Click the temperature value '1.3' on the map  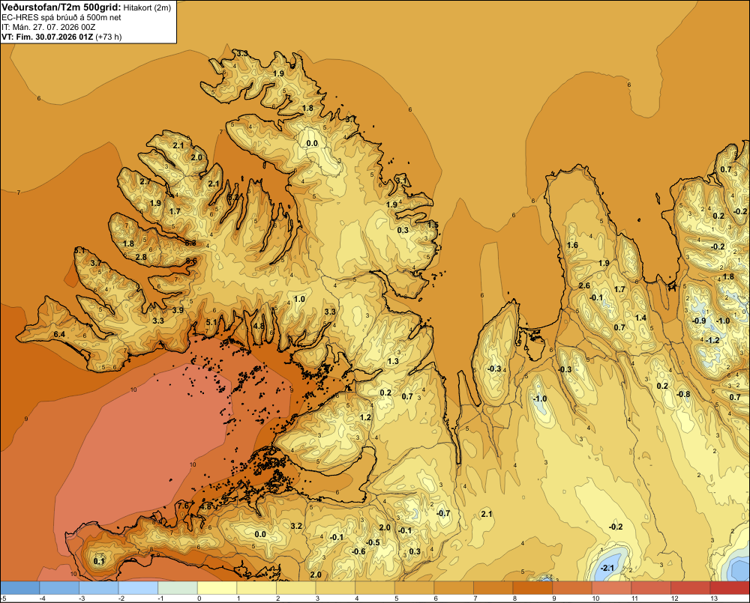pyautogui.click(x=393, y=361)
